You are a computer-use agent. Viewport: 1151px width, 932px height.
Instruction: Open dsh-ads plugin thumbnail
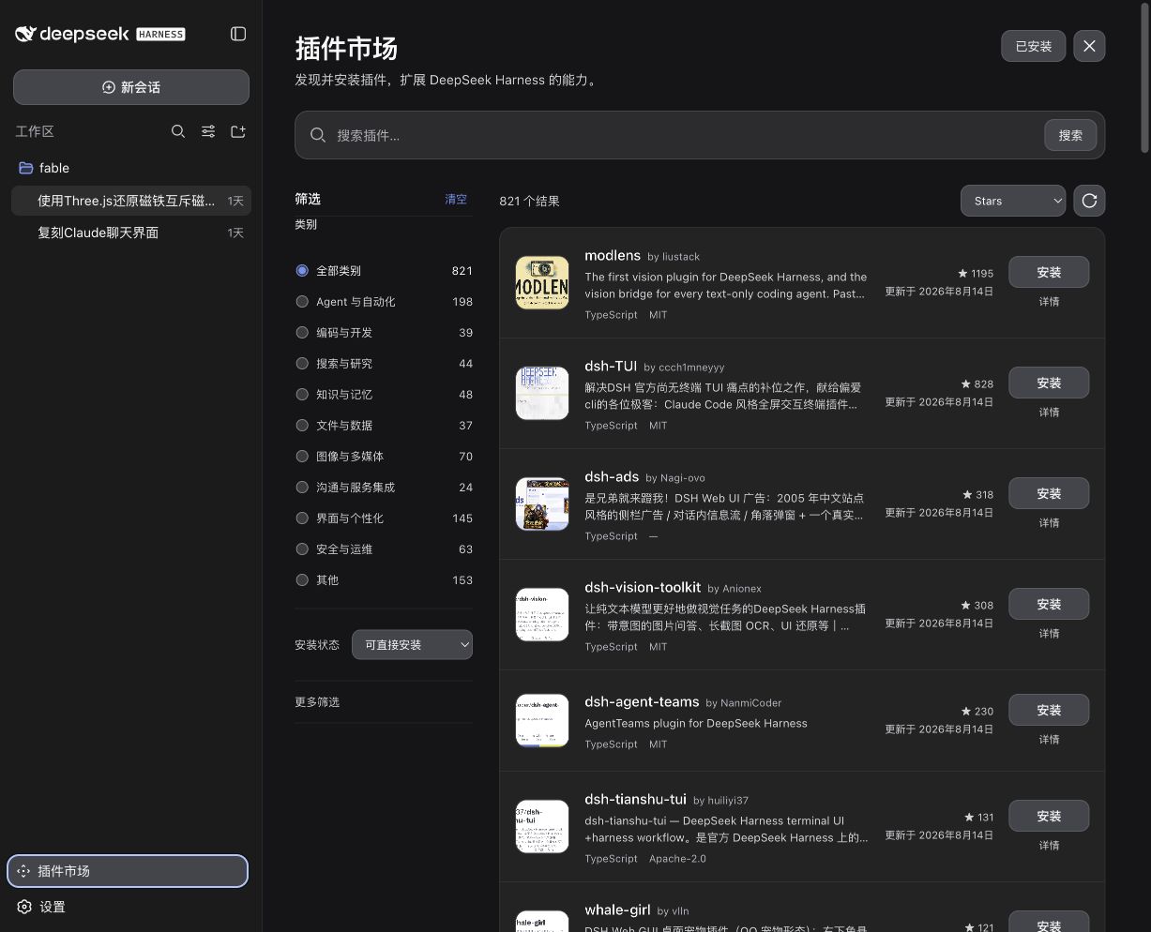click(x=542, y=504)
